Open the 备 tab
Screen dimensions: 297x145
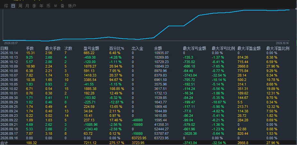(63, 6)
